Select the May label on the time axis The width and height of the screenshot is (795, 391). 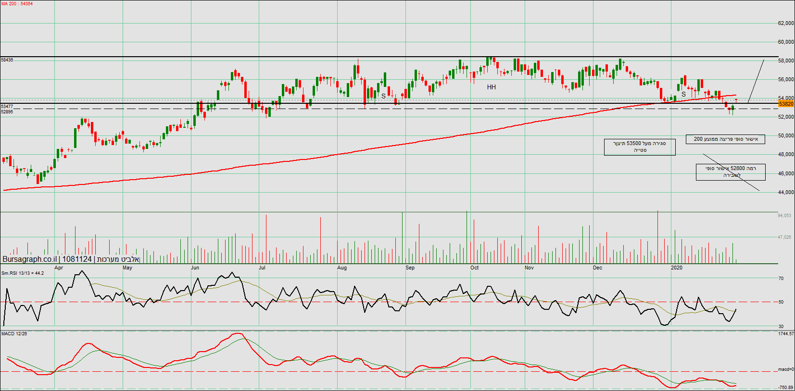point(127,268)
